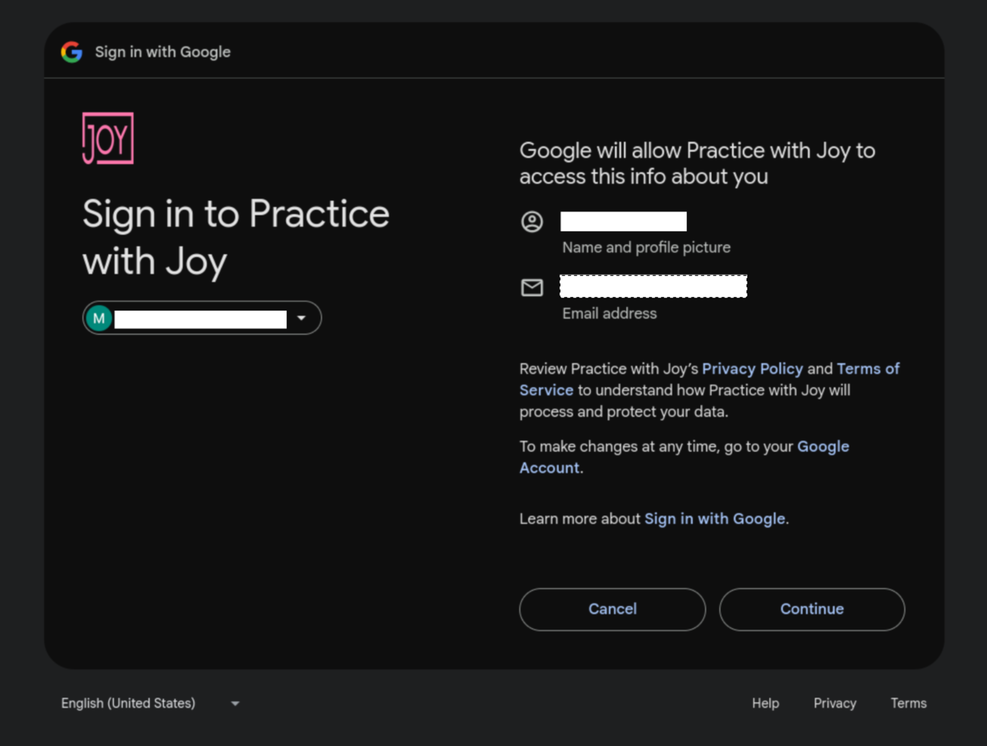Click Privacy in the footer
The image size is (987, 746).
(835, 703)
